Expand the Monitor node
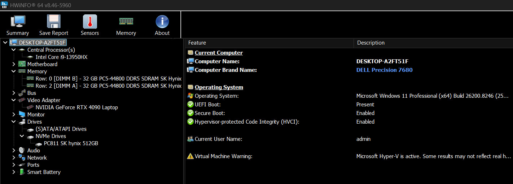This screenshot has height=184, width=513. [x=14, y=115]
